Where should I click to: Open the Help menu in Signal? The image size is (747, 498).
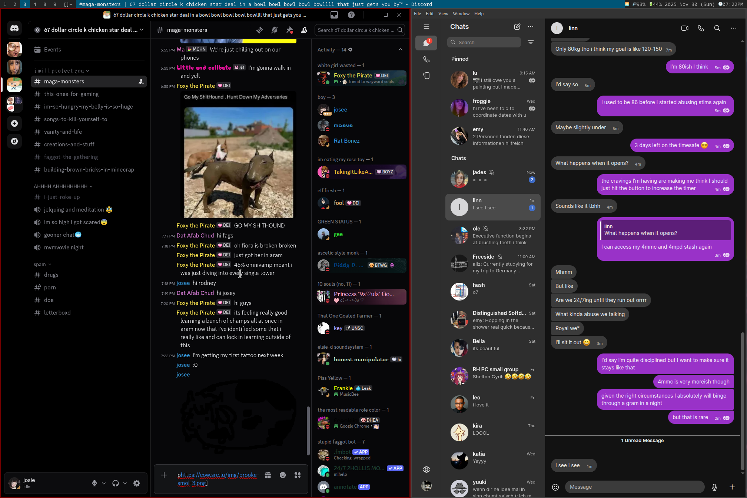click(x=479, y=14)
